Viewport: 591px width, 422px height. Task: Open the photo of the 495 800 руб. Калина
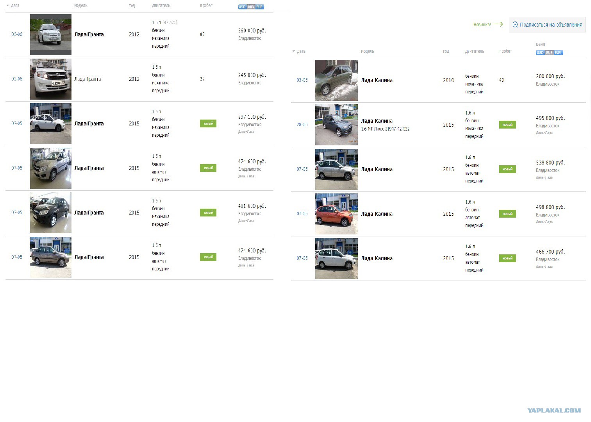click(336, 125)
